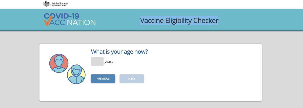Go back with the PREVIOUS button

103,79
